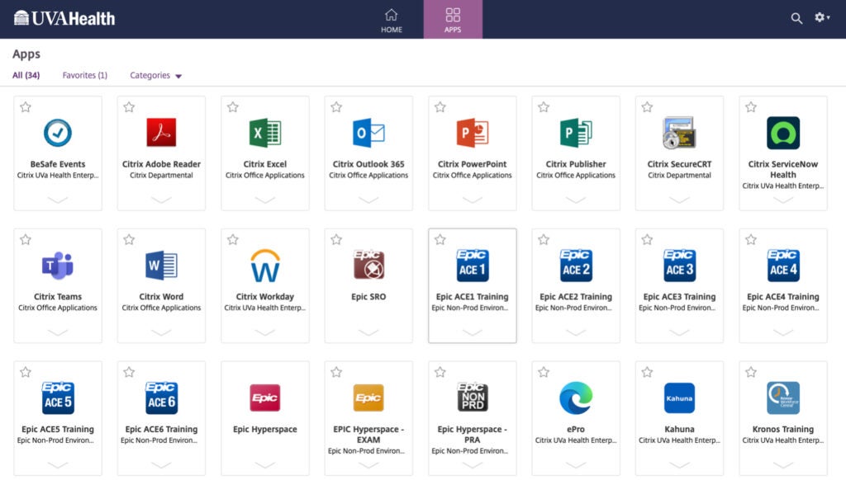Favorite Kronos Training with its star
The height and width of the screenshot is (480, 846).
pyautogui.click(x=750, y=372)
